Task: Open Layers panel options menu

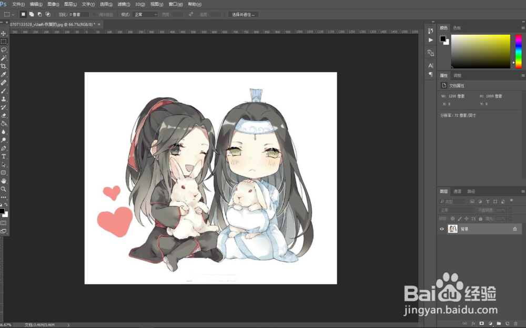Action: (523, 191)
